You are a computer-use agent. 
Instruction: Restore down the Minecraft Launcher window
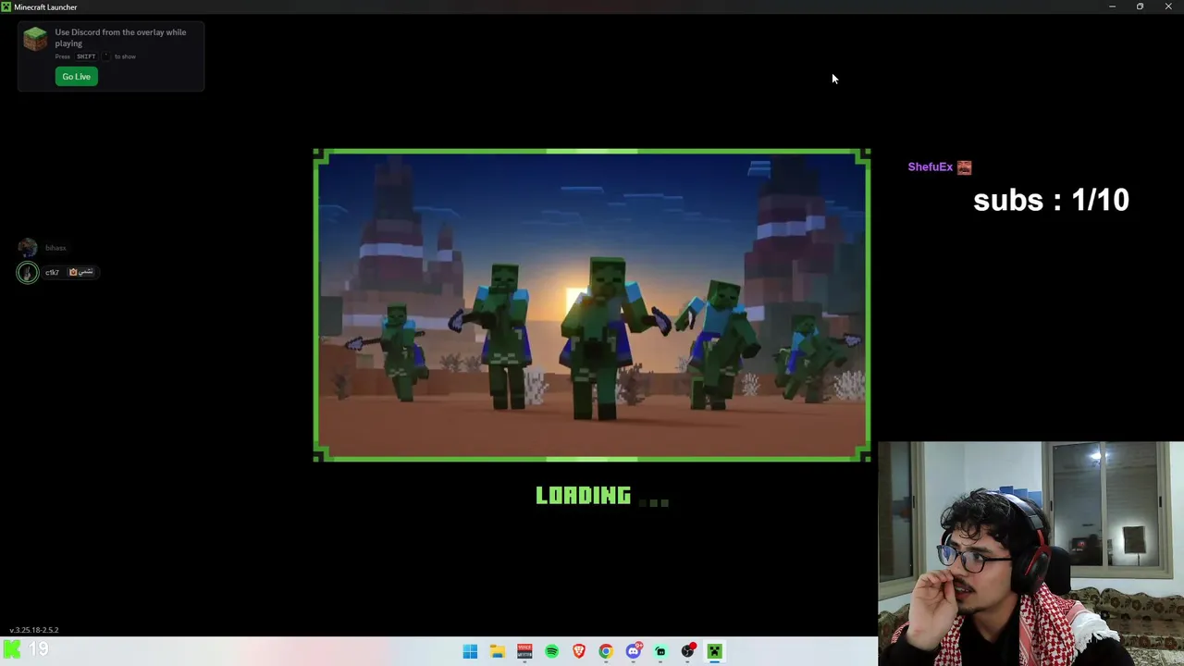tap(1140, 6)
